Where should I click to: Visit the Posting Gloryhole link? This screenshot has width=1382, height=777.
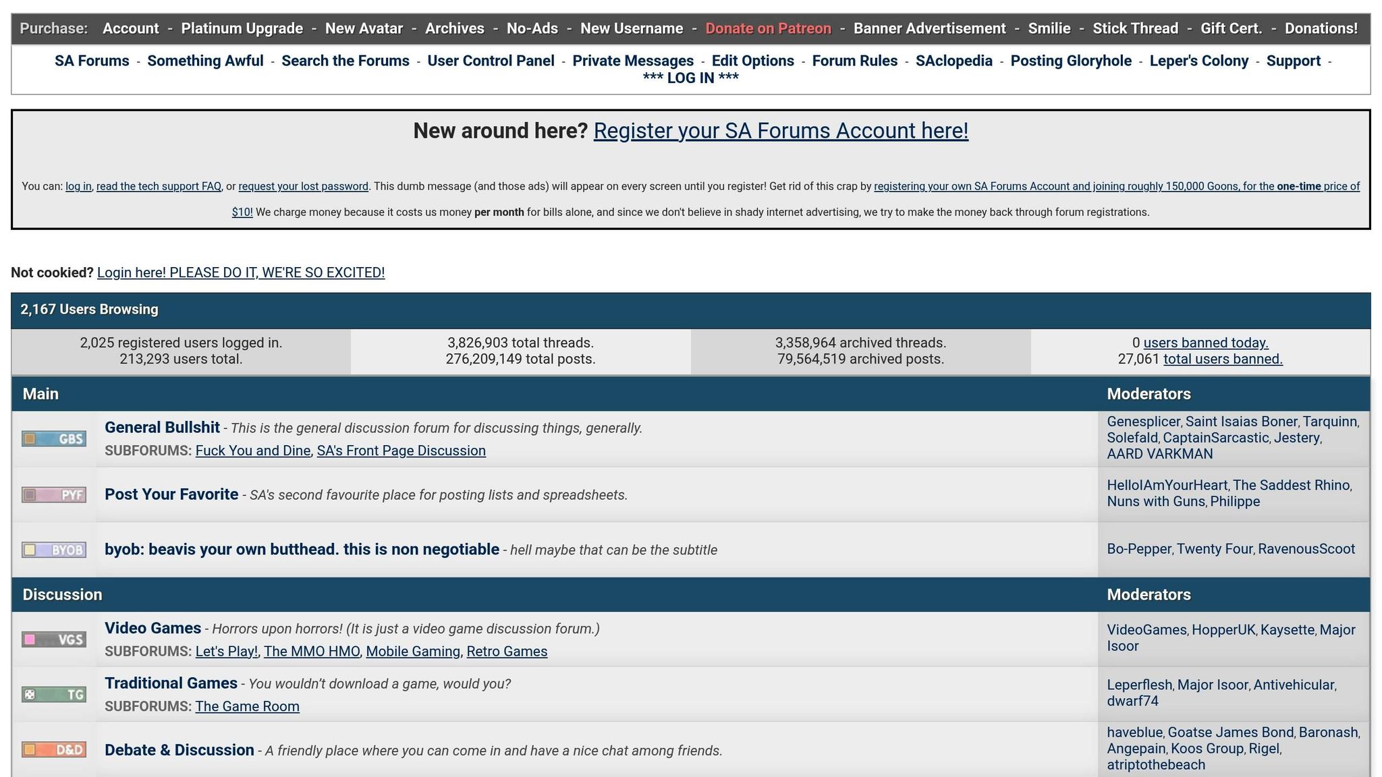coord(1071,61)
